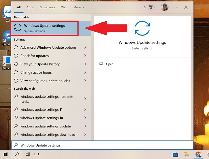This screenshot has height=159, width=209.
Task: Launch Google Chrome from the taskbar
Action: [198, 154]
